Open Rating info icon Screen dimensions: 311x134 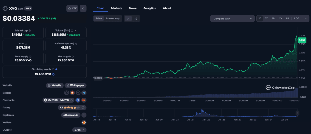coord(83,108)
